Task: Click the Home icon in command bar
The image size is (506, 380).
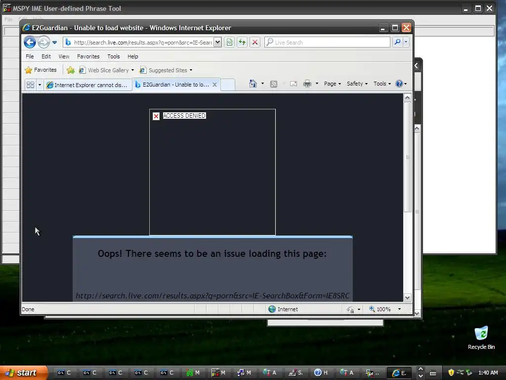Action: point(253,84)
